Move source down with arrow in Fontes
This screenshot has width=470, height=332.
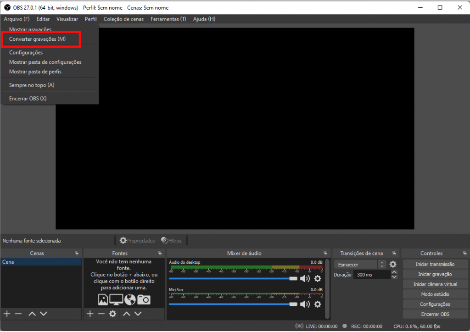(138, 314)
